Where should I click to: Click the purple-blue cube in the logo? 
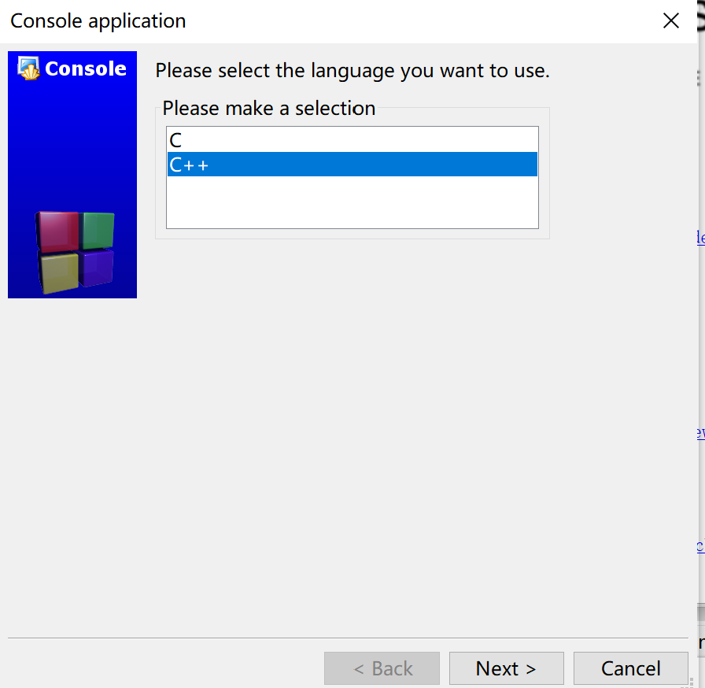96,267
